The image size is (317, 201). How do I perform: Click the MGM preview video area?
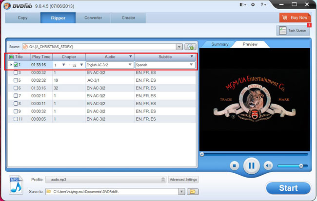[x=255, y=99]
